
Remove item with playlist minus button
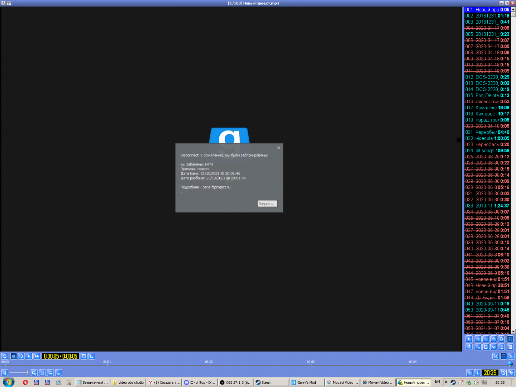[486, 339]
